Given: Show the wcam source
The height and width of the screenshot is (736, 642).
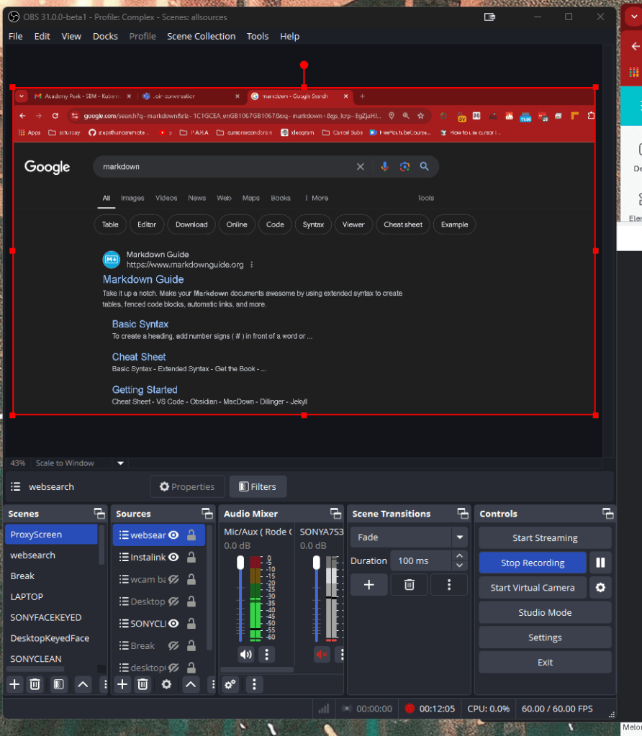Looking at the screenshot, I should coord(173,579).
